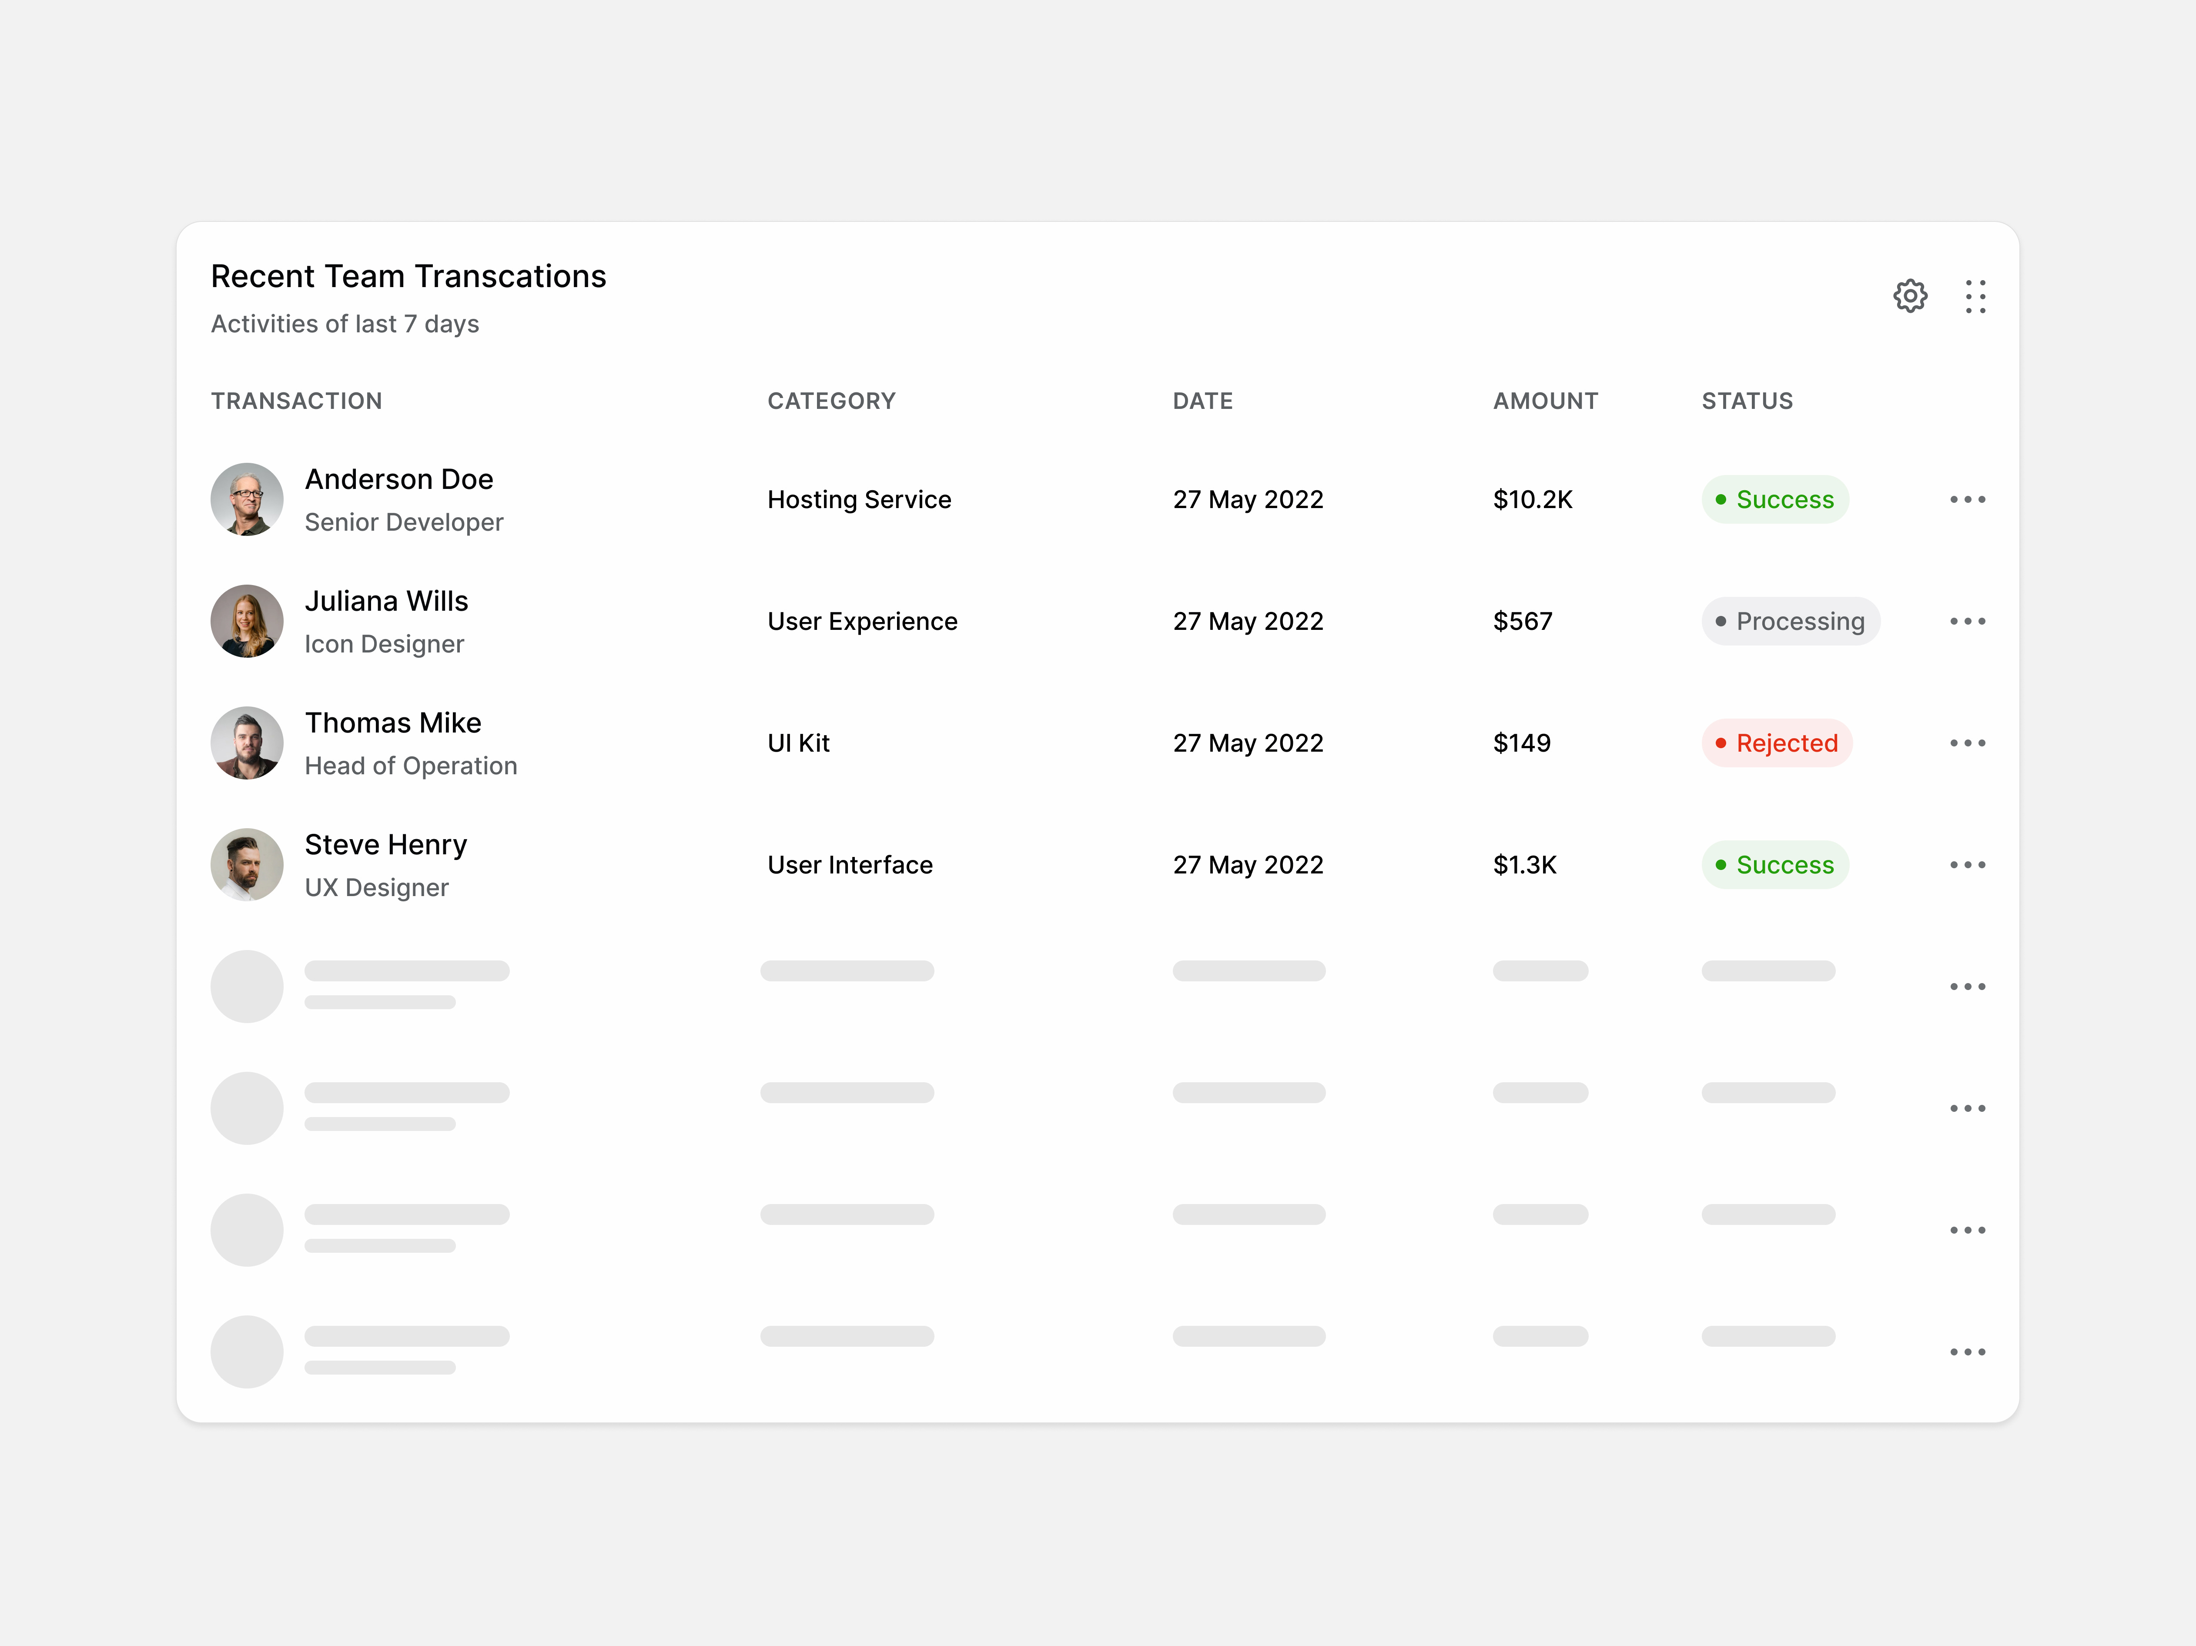
Task: Sort by the AMOUNT column header
Action: tap(1545, 400)
